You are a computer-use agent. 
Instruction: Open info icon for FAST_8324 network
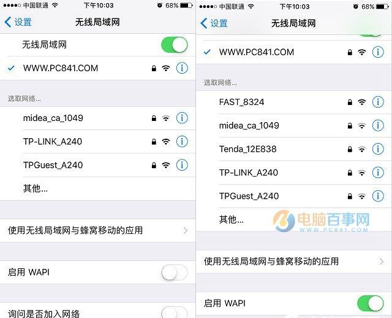[x=378, y=102]
